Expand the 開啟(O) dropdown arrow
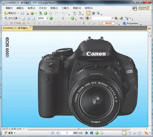This screenshot has width=153, height=137. 18,13
